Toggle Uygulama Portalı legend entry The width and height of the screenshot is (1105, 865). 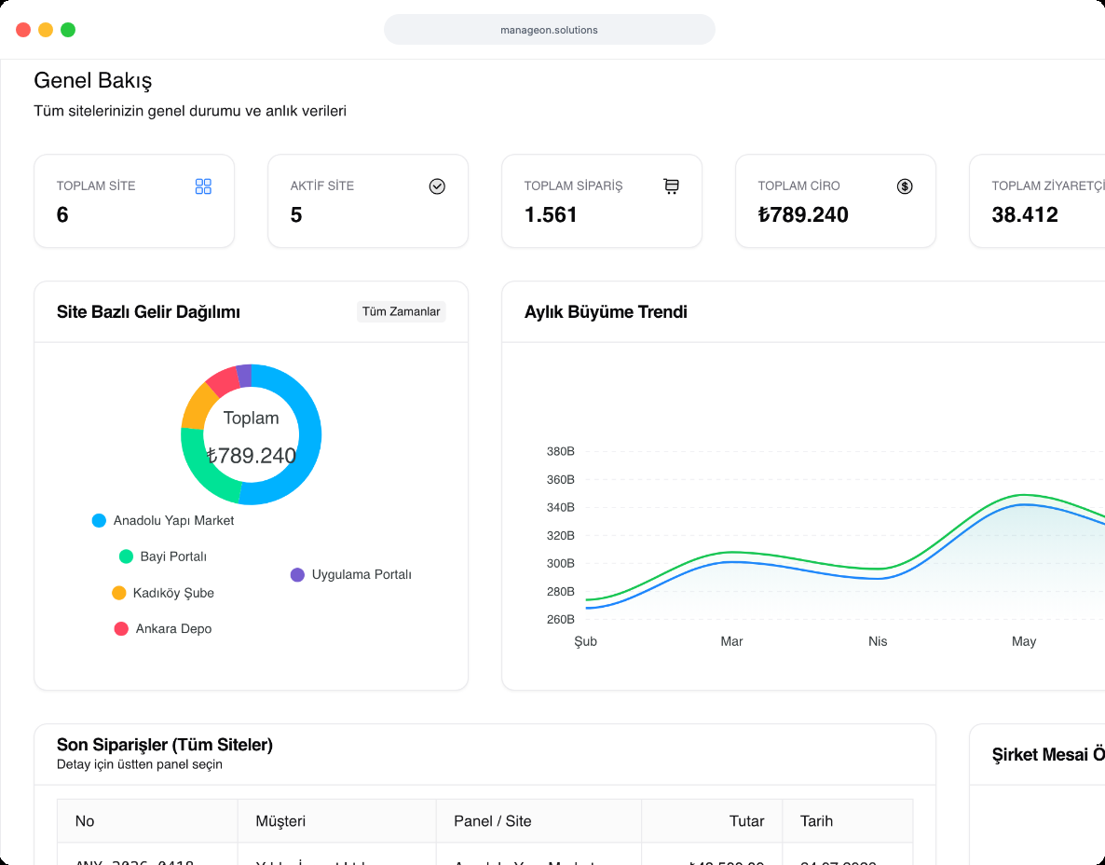tap(351, 574)
